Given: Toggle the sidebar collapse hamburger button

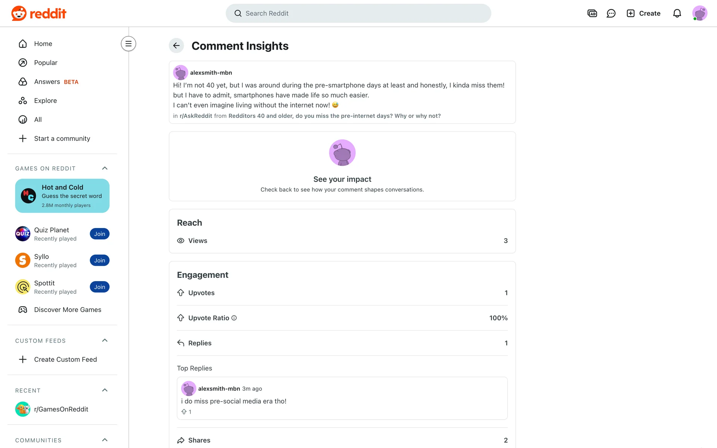Looking at the screenshot, I should click(x=128, y=44).
